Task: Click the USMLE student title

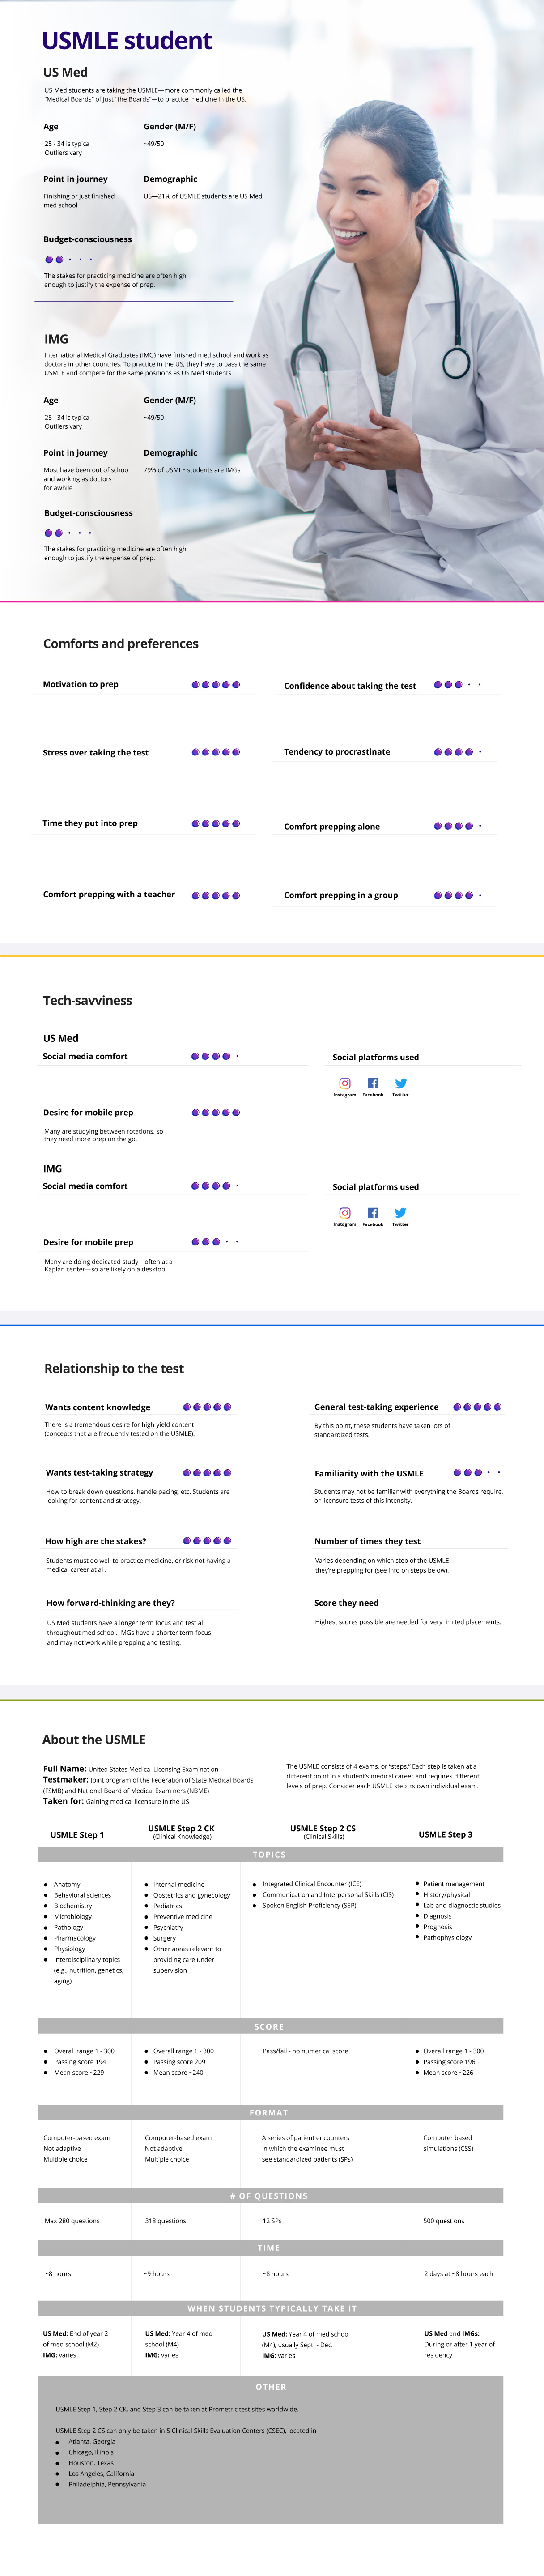Action: (x=127, y=41)
